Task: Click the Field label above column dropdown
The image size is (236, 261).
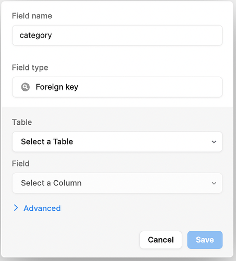Action: pos(21,163)
